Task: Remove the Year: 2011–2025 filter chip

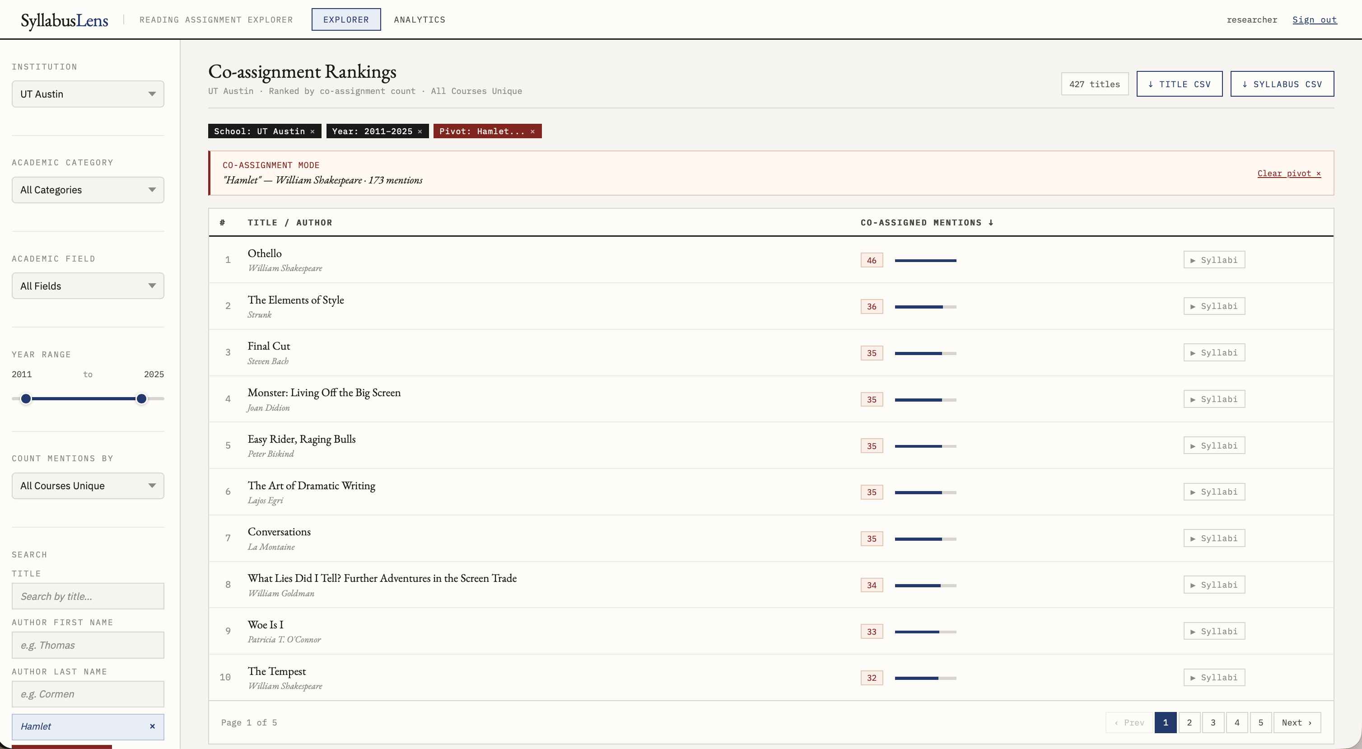Action: 420,131
